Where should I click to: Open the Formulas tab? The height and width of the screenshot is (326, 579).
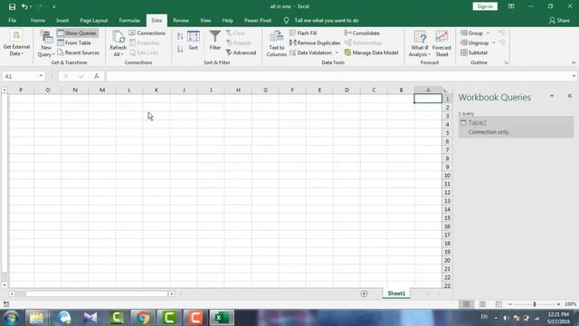129,20
